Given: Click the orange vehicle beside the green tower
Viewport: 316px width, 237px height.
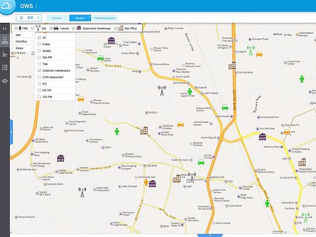Looking at the screenshot, I should 259,54.
